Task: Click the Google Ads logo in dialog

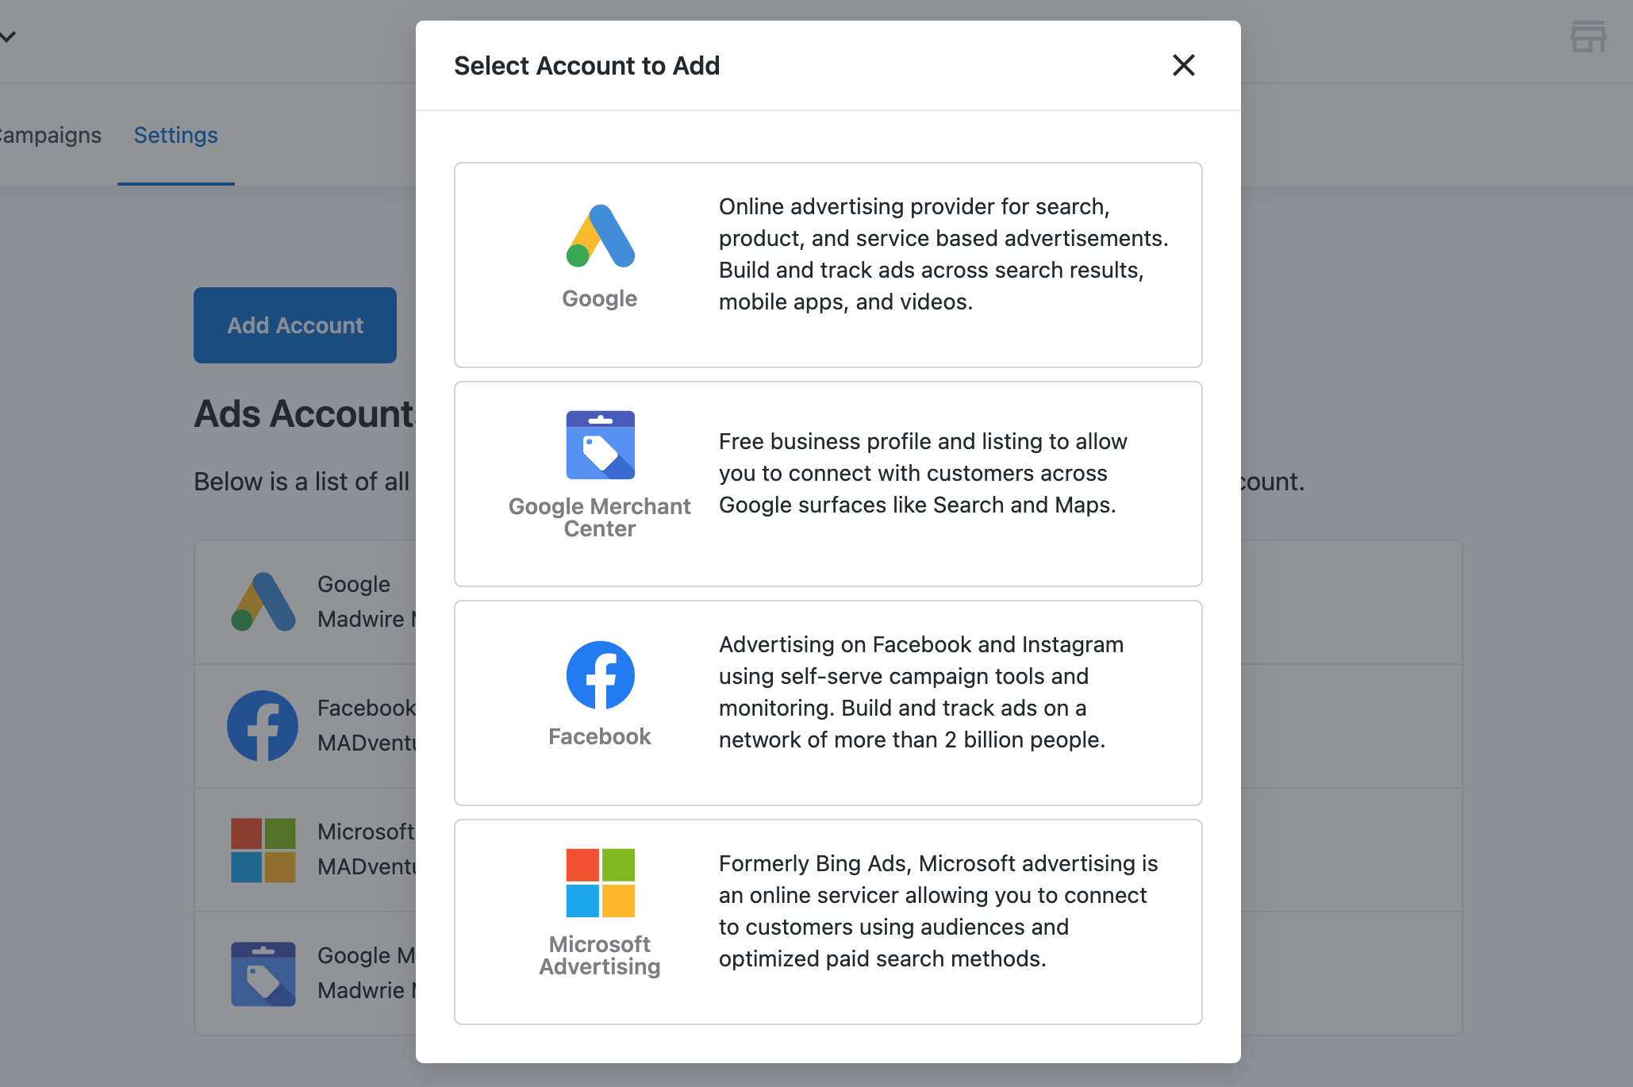Action: click(x=600, y=236)
